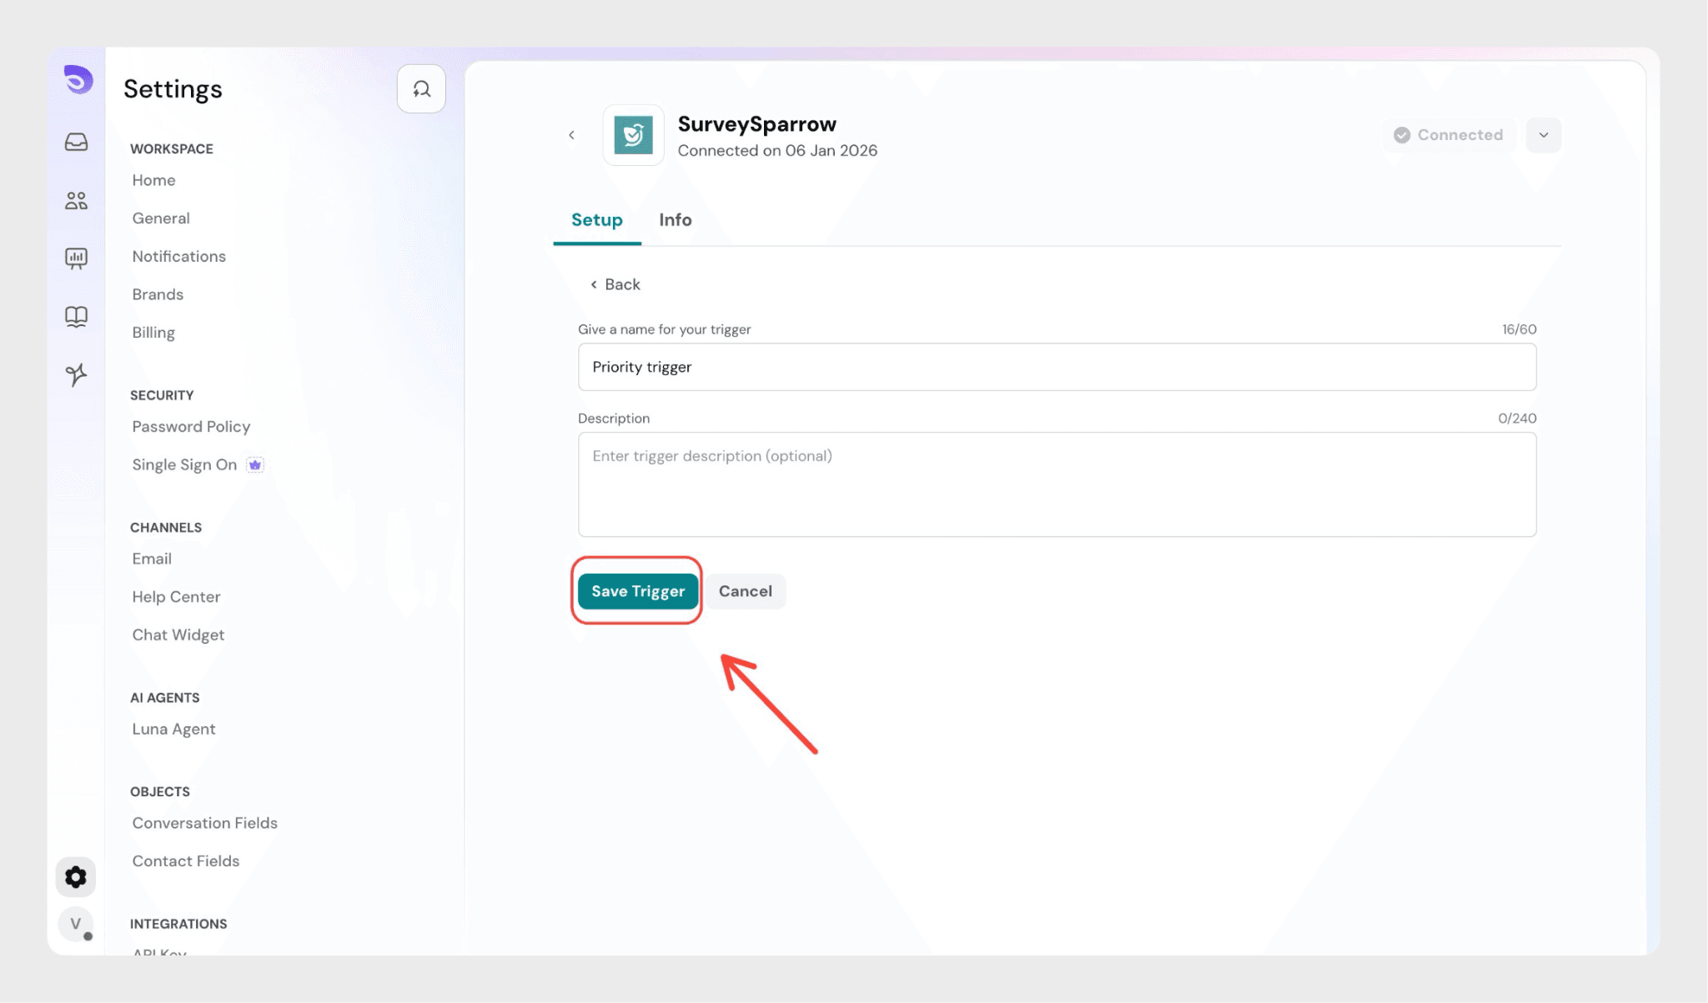The width and height of the screenshot is (1708, 1003).
Task: Switch to the Info tab
Action: click(675, 220)
